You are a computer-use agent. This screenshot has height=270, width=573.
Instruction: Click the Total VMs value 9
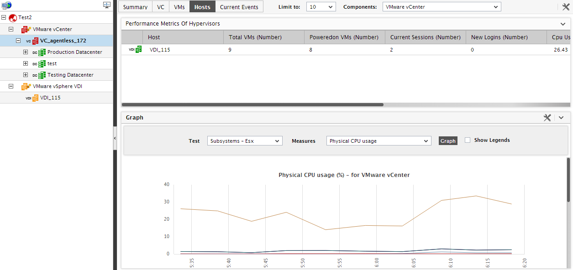[230, 50]
